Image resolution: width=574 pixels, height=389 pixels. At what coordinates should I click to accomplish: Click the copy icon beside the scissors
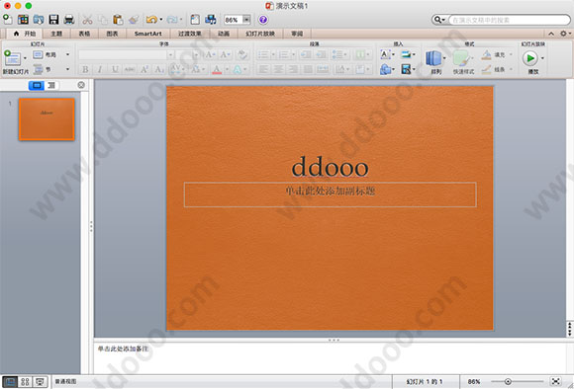coord(103,20)
